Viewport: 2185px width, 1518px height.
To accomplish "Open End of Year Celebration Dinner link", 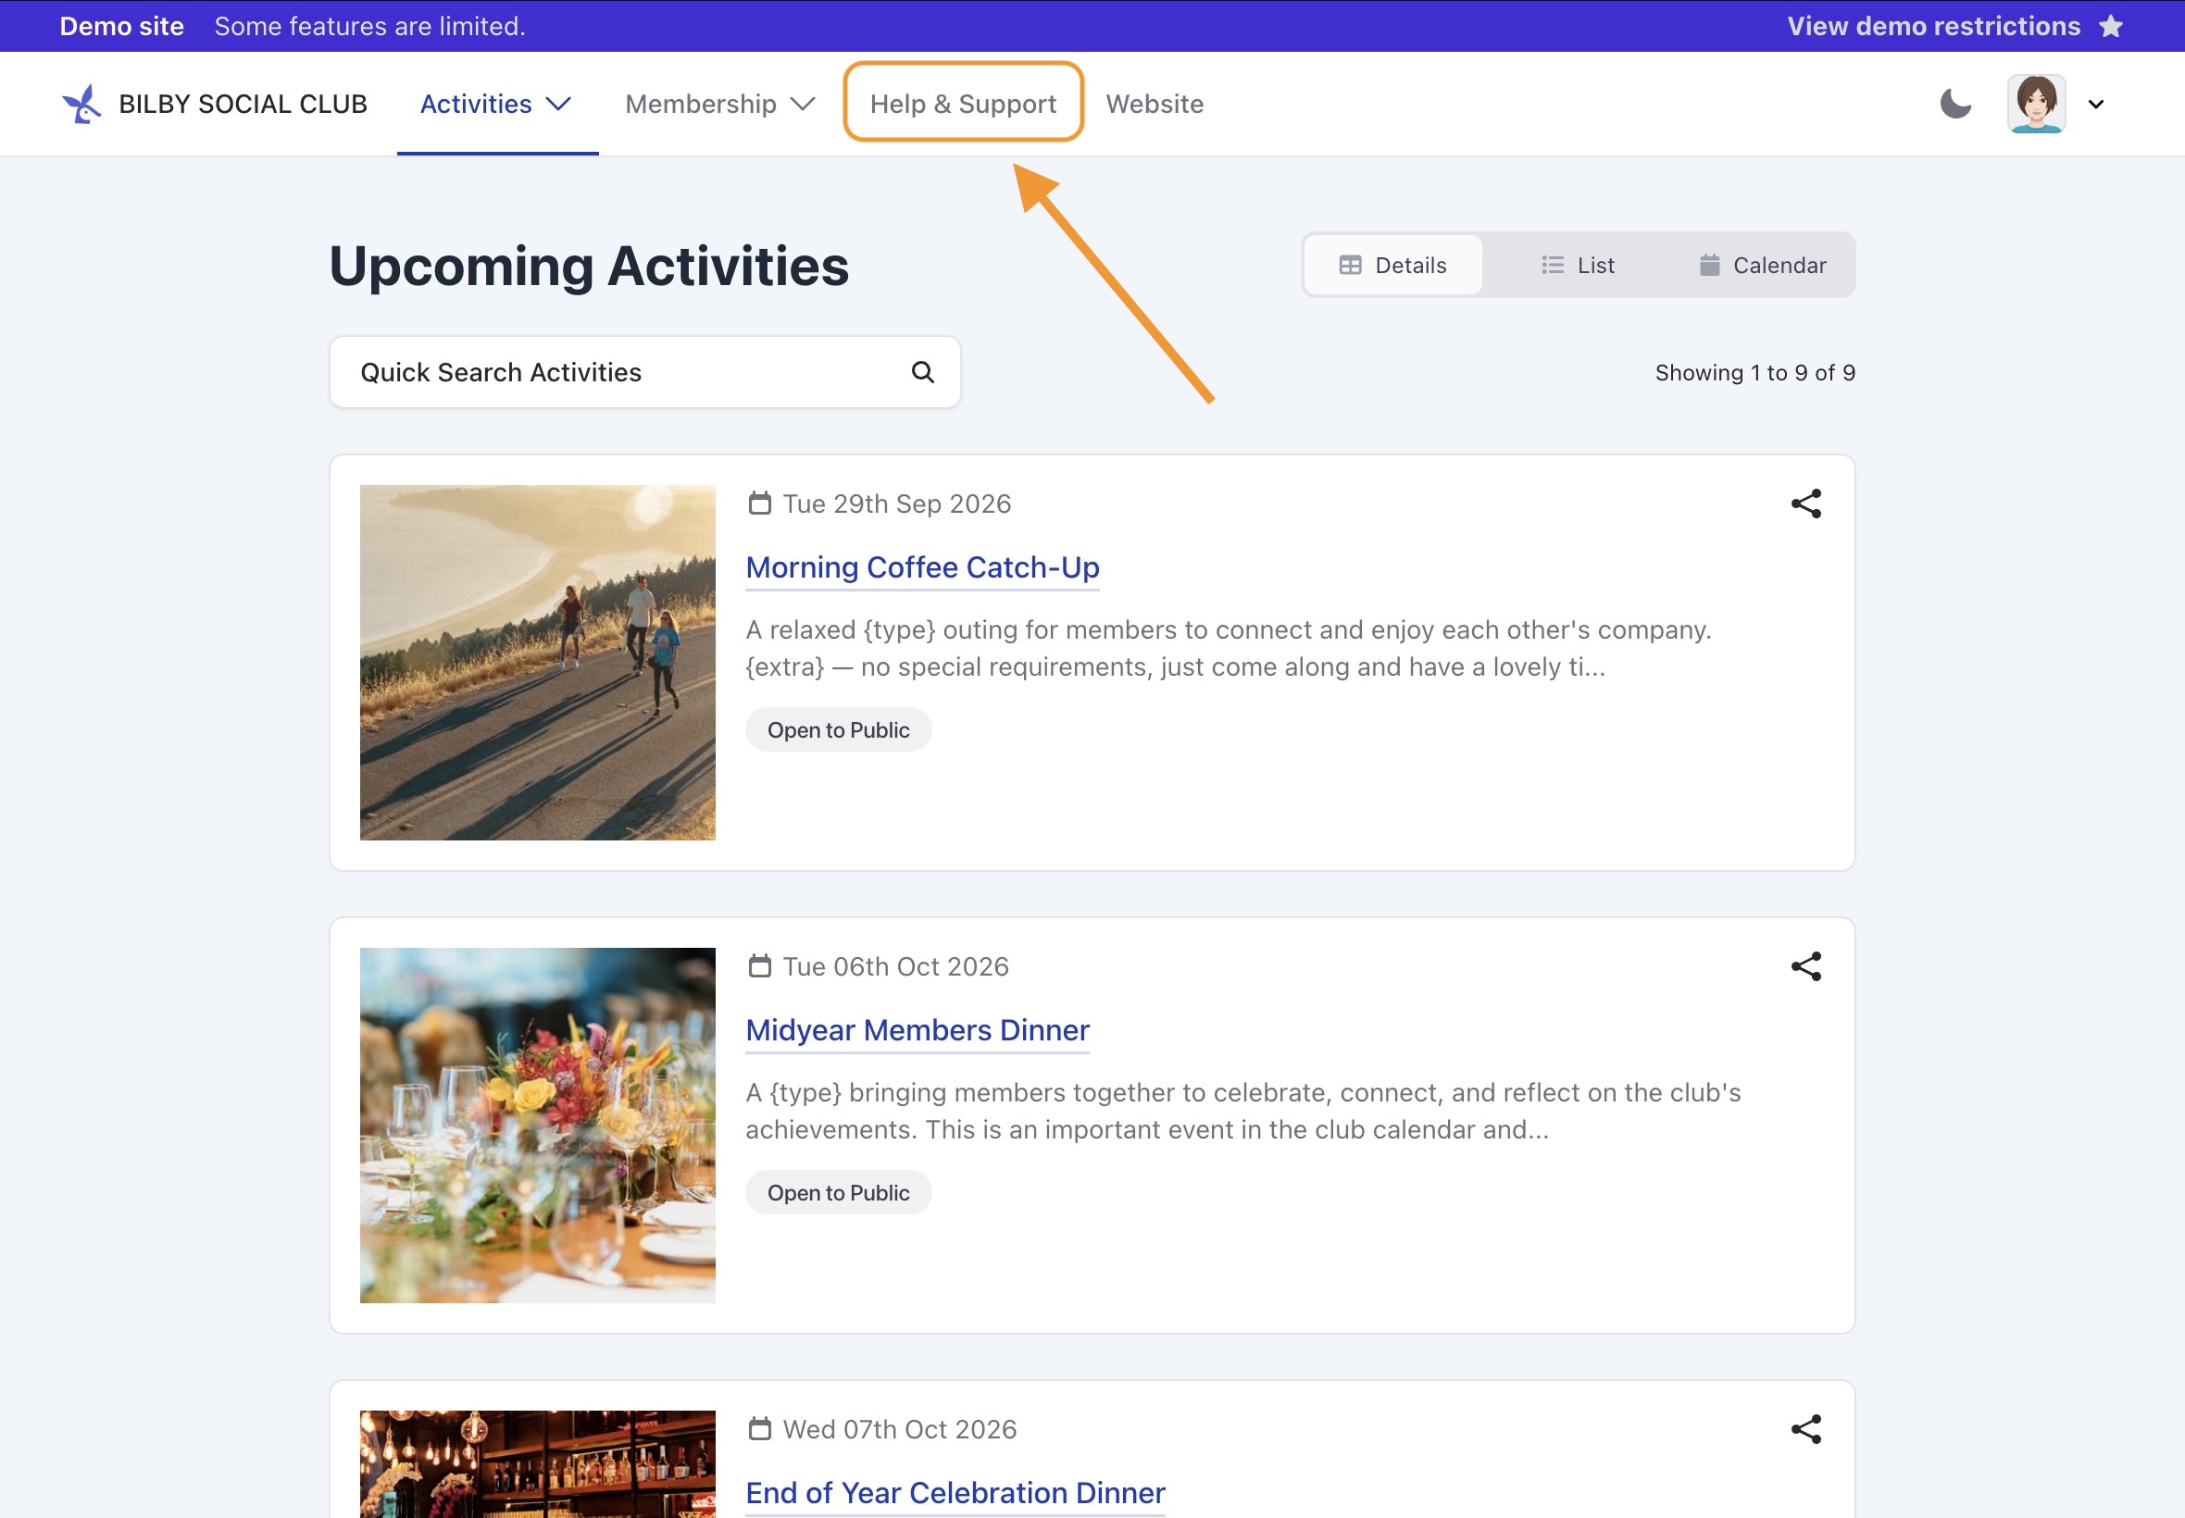I will [x=955, y=1492].
